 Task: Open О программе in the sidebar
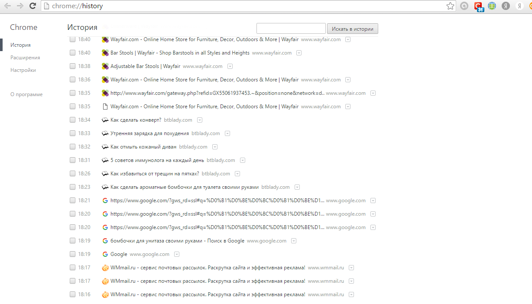click(26, 94)
